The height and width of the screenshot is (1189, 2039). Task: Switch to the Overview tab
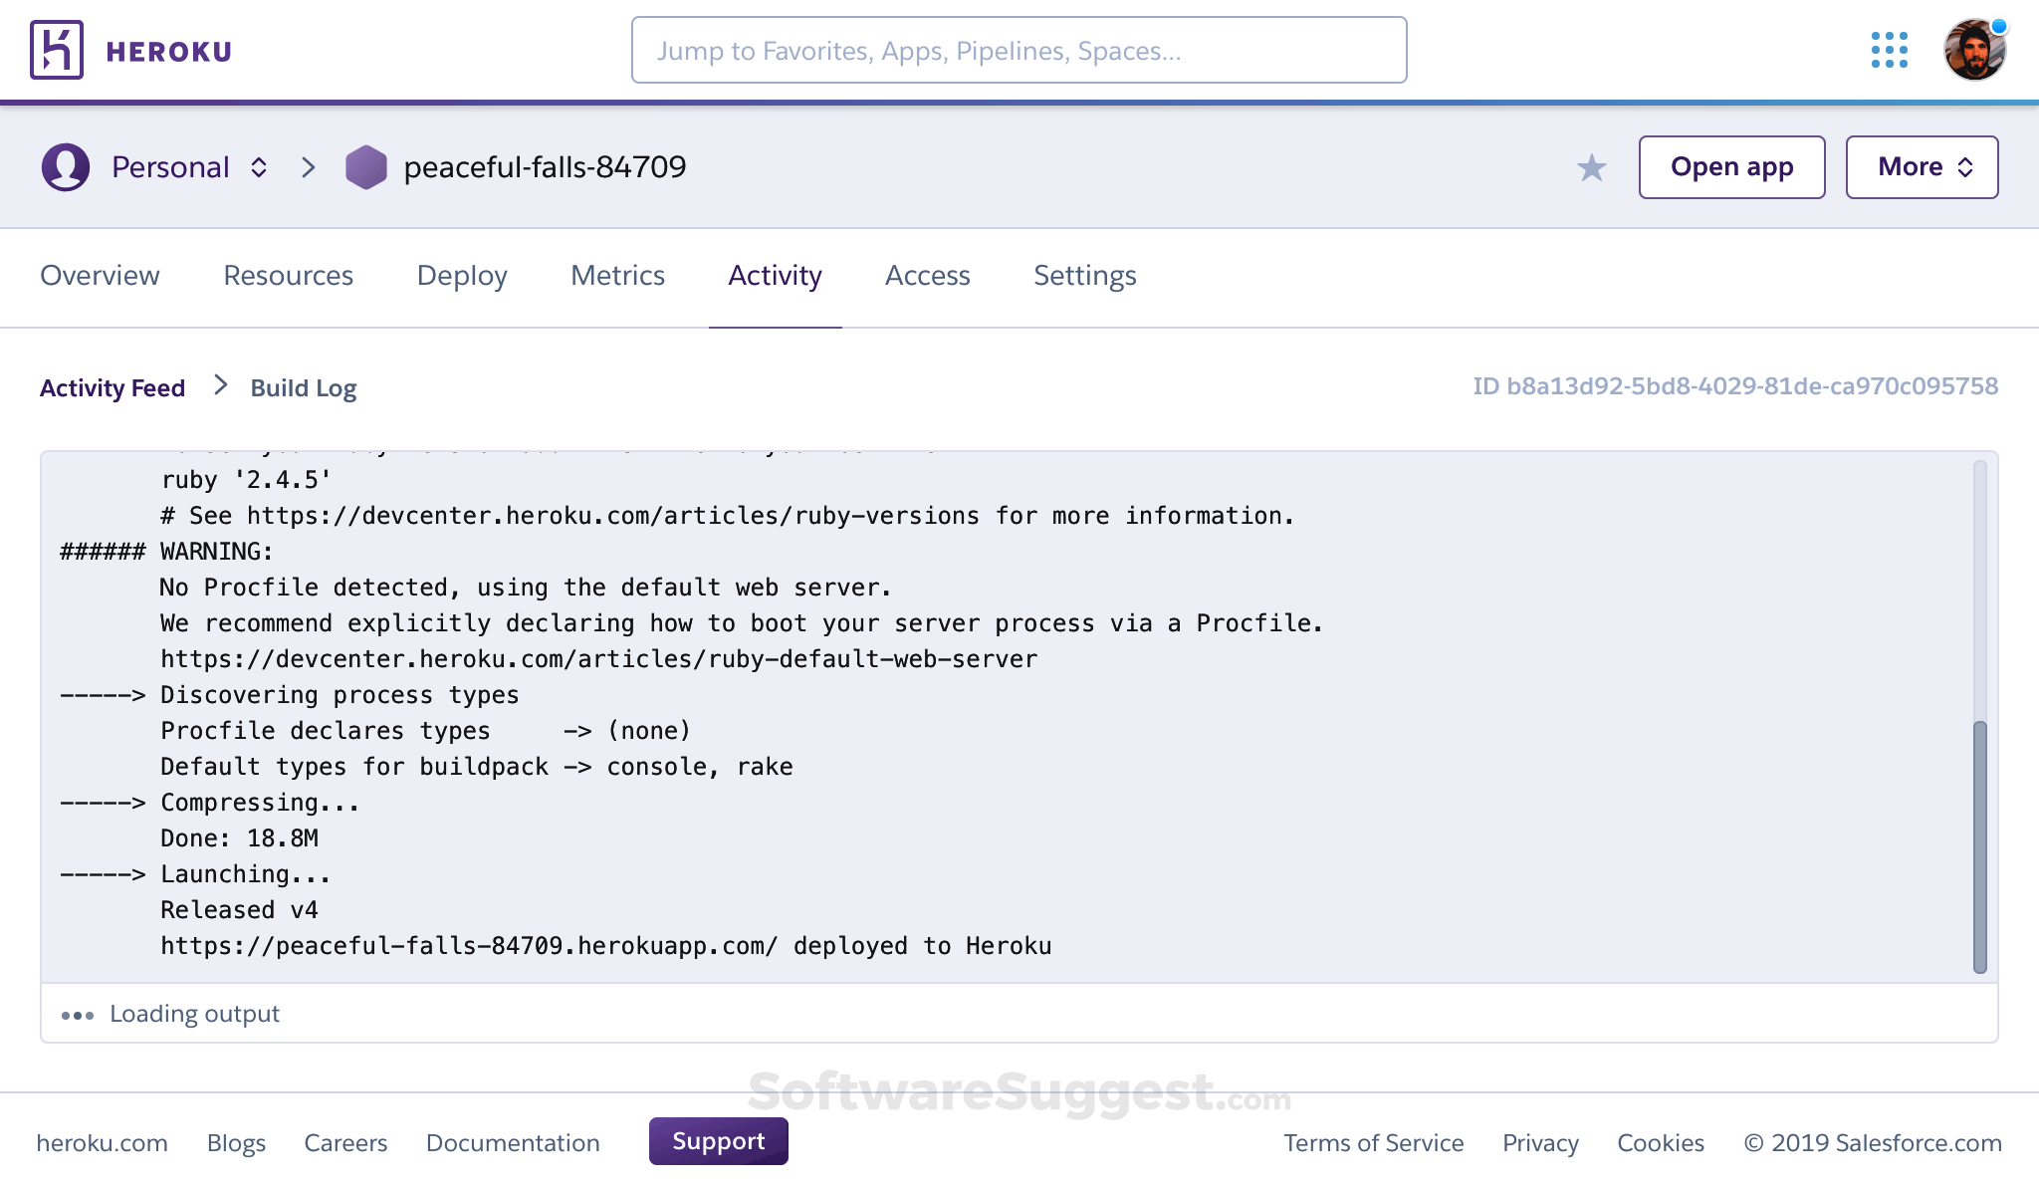(100, 276)
